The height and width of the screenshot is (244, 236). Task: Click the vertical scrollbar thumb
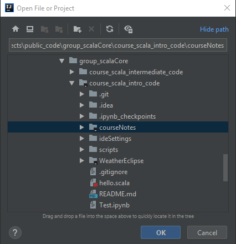click(225, 167)
